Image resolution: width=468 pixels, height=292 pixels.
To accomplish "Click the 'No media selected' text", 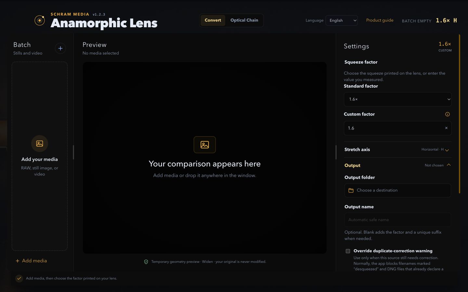I will point(101,53).
